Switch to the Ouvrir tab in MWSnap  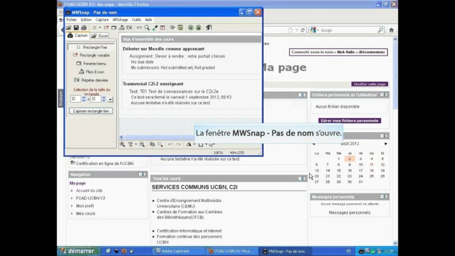click(x=100, y=36)
